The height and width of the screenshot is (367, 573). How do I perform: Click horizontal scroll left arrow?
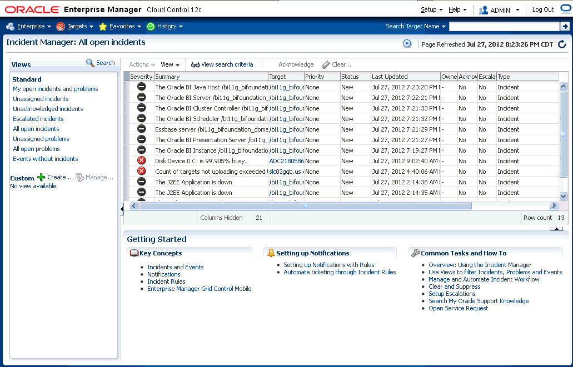tap(134, 206)
